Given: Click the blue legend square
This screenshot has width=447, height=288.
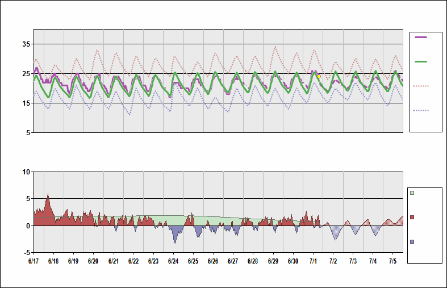Looking at the screenshot, I should tap(412, 241).
